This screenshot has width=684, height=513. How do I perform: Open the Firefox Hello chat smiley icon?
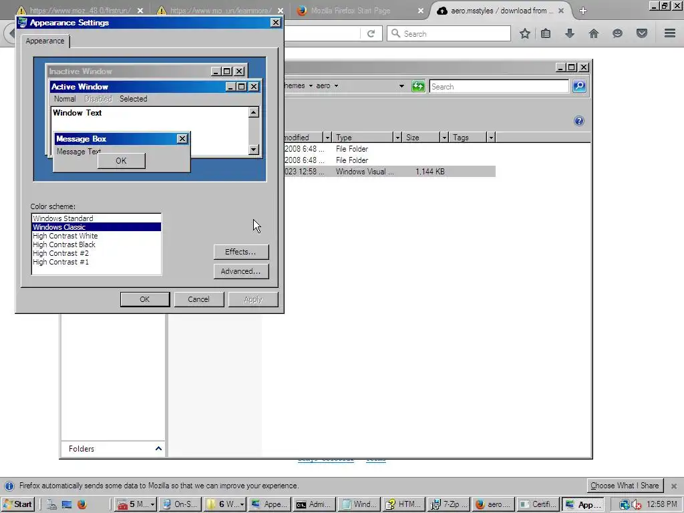[x=617, y=33]
